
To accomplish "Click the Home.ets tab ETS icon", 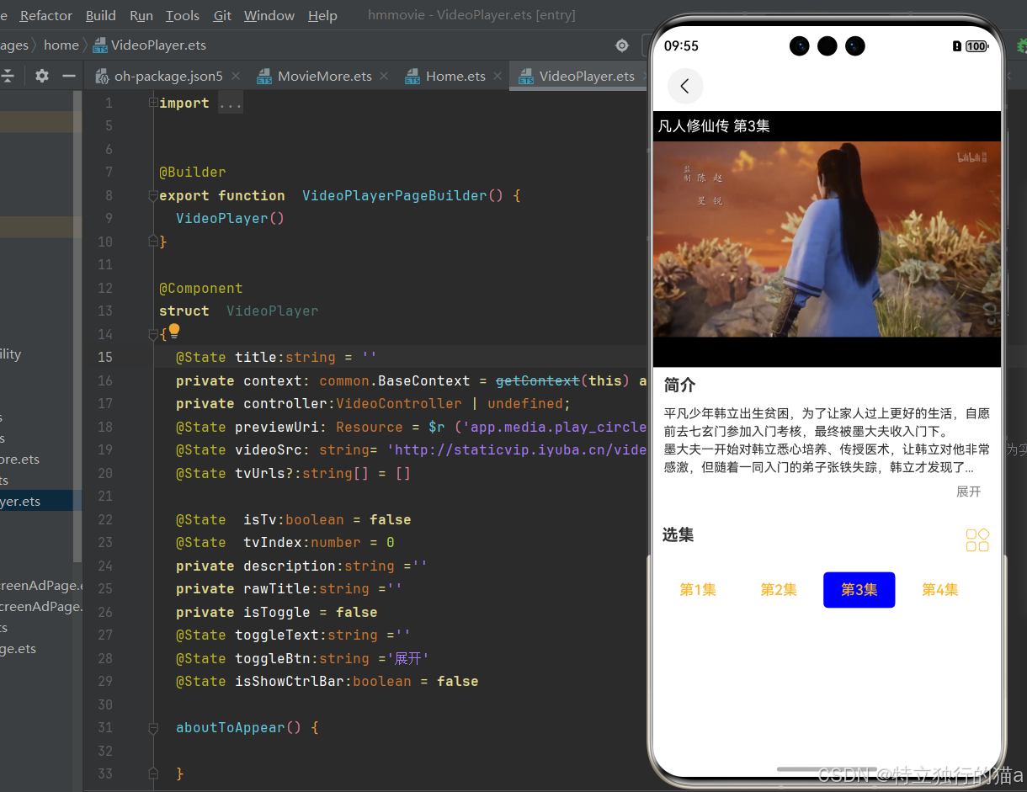I will [412, 77].
